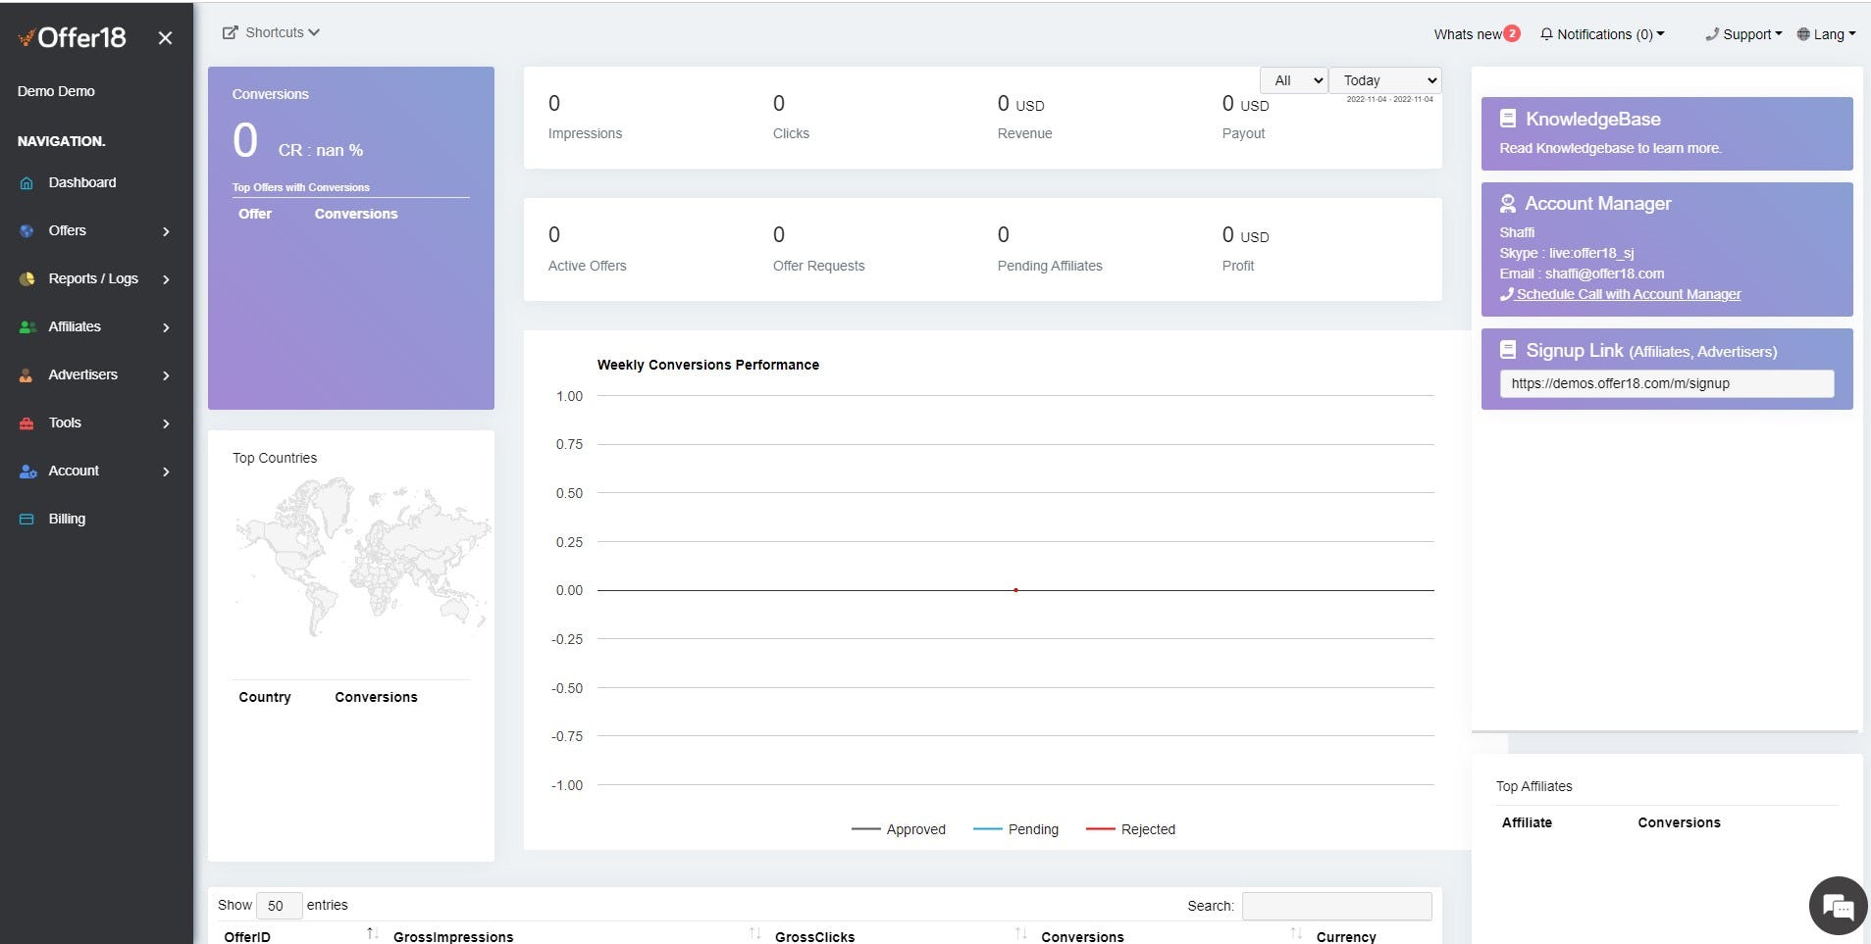Open the Today date range dropdown
Screen dimensions: 1871x944
1385,80
